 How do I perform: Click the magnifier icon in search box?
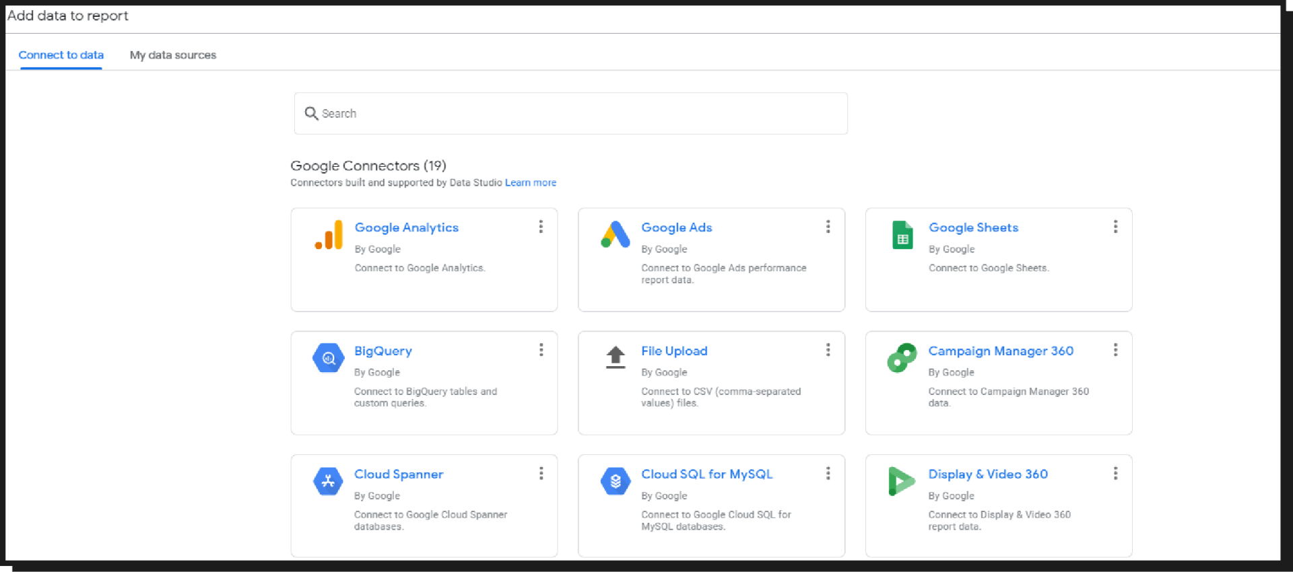[311, 113]
